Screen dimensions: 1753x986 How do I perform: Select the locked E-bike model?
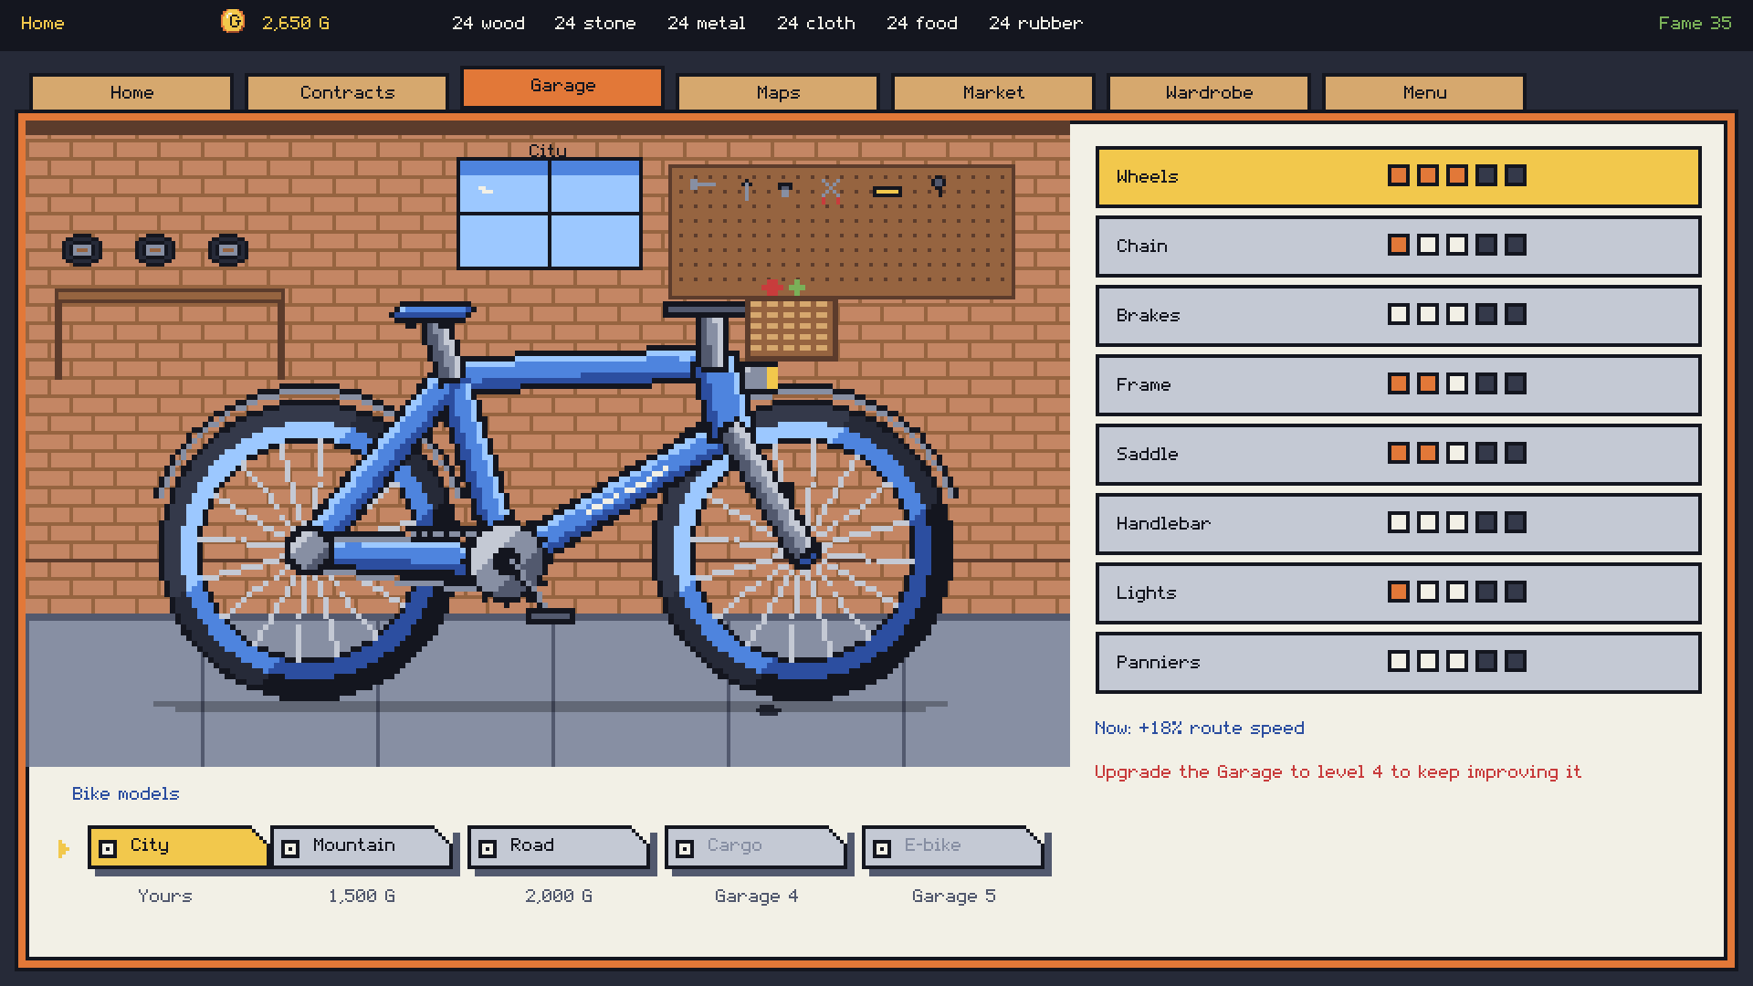(x=953, y=847)
